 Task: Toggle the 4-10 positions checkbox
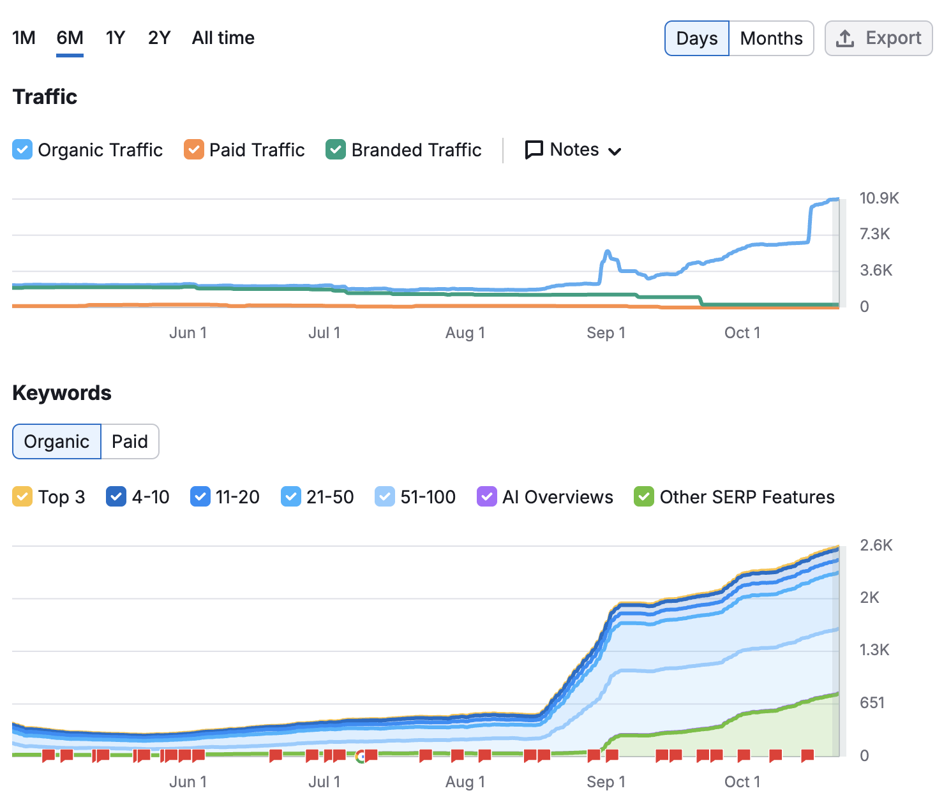116,497
